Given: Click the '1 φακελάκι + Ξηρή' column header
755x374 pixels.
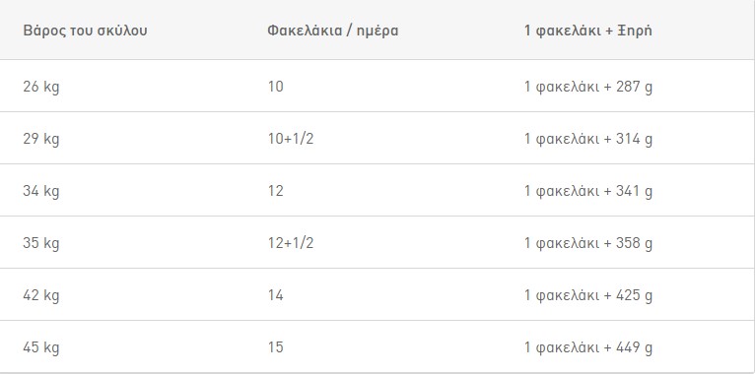Looking at the screenshot, I should 587,31.
